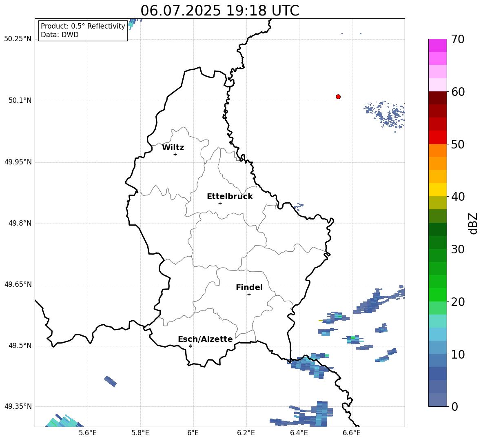Click the 40 tick on the colorbar
The width and height of the screenshot is (483, 441).
click(458, 197)
